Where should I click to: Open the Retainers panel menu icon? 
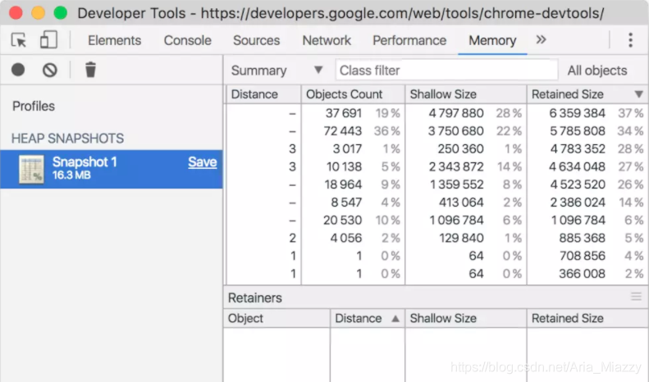[x=636, y=297]
